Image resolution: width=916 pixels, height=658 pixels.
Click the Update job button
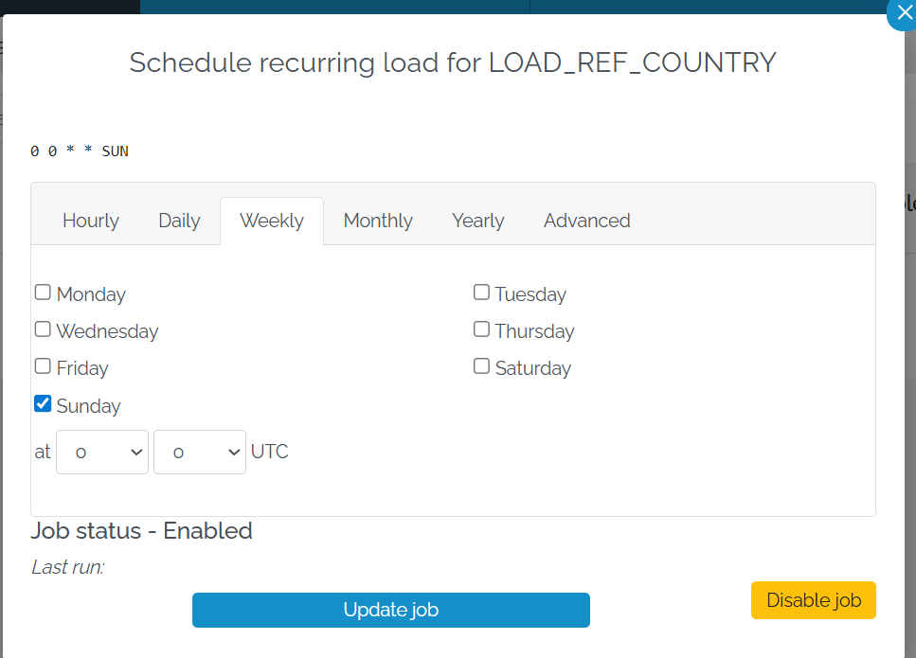click(390, 610)
